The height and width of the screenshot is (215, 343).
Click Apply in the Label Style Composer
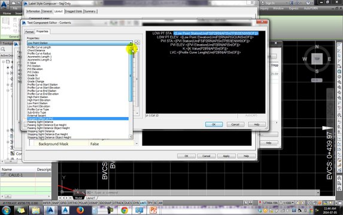226,156
